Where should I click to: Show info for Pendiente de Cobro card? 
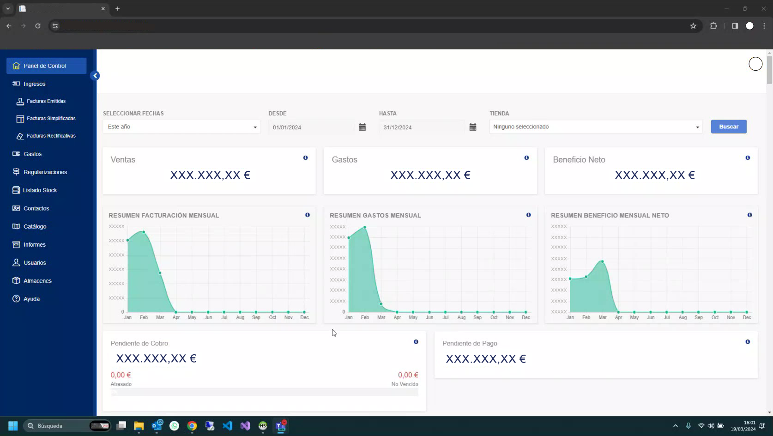pyautogui.click(x=416, y=342)
